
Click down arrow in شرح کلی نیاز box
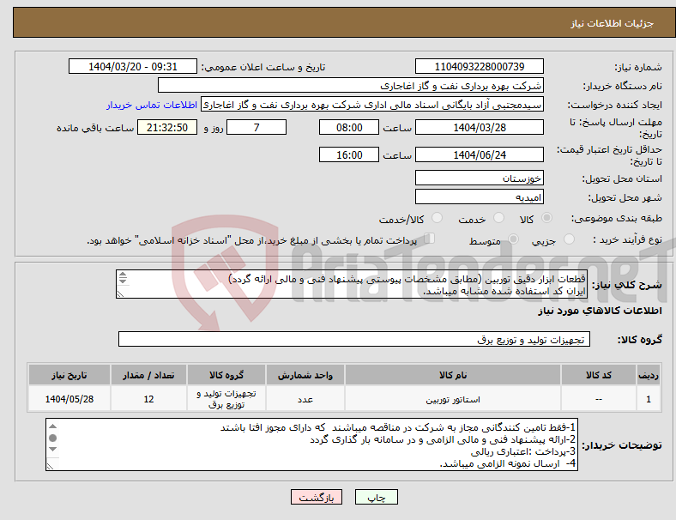(123, 281)
